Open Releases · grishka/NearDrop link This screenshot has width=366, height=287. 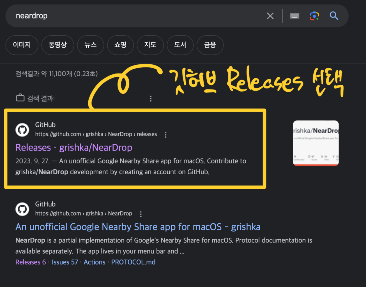point(74,147)
